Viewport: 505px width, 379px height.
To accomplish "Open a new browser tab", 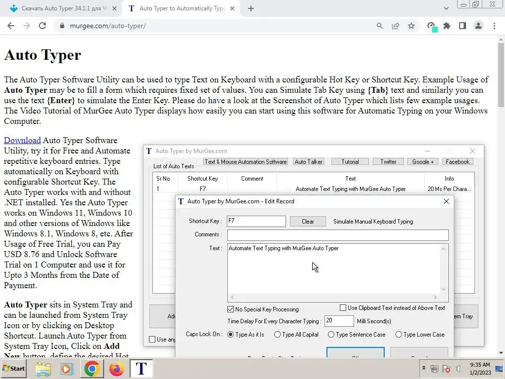I will click(x=251, y=9).
